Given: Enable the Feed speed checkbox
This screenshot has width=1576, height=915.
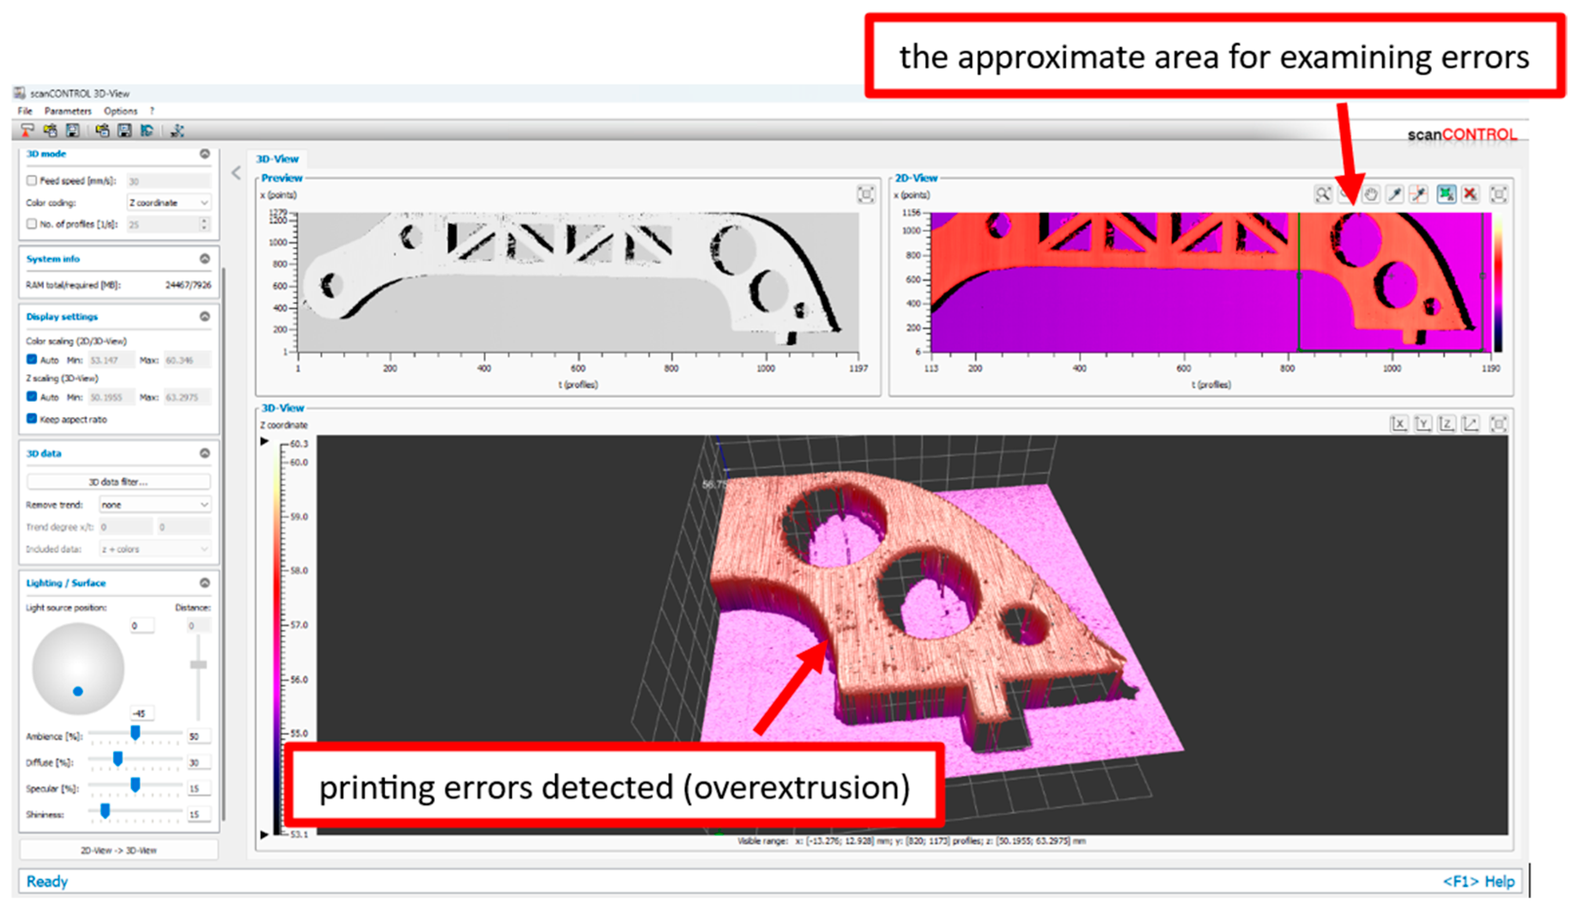Looking at the screenshot, I should click(31, 181).
